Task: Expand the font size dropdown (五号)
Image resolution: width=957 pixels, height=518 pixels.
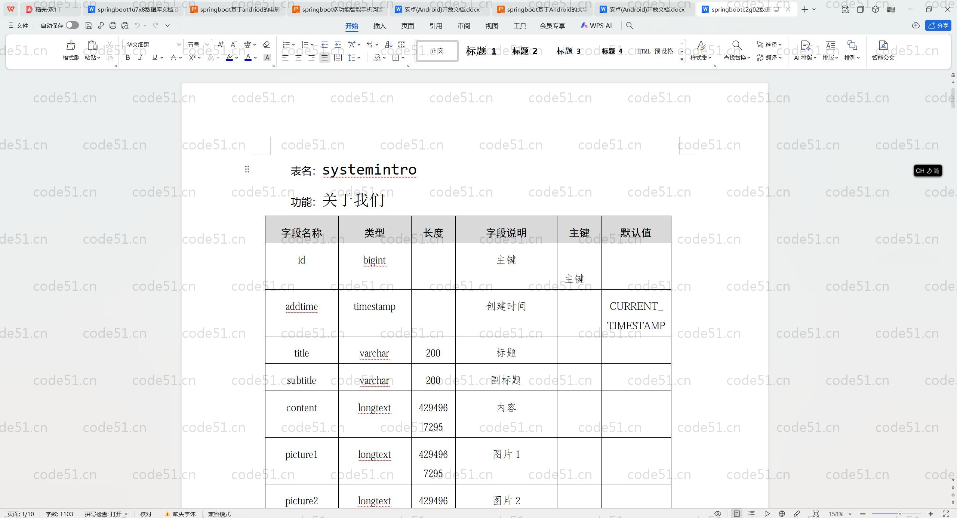Action: click(x=207, y=44)
